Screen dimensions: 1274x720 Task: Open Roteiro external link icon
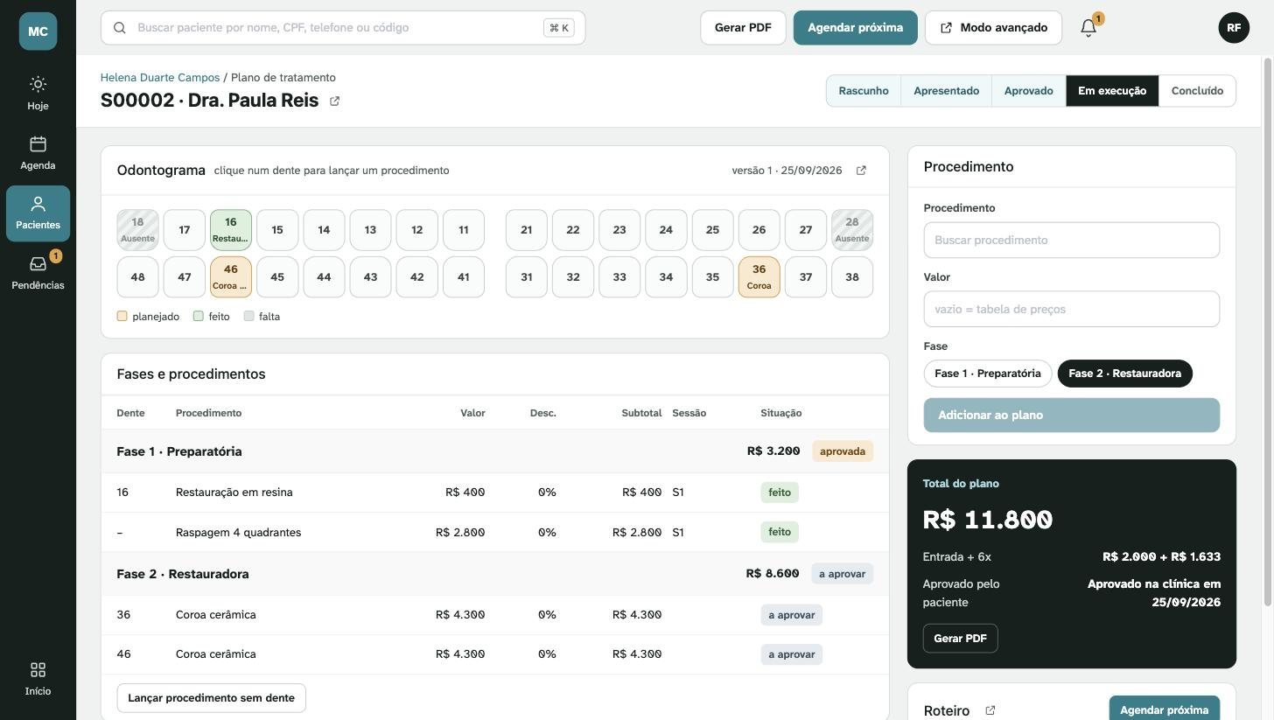point(990,710)
